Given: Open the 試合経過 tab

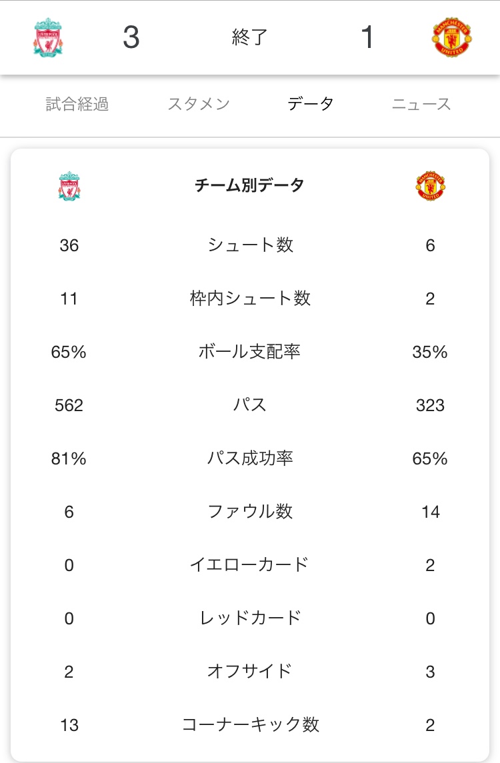Looking at the screenshot, I should tap(77, 104).
